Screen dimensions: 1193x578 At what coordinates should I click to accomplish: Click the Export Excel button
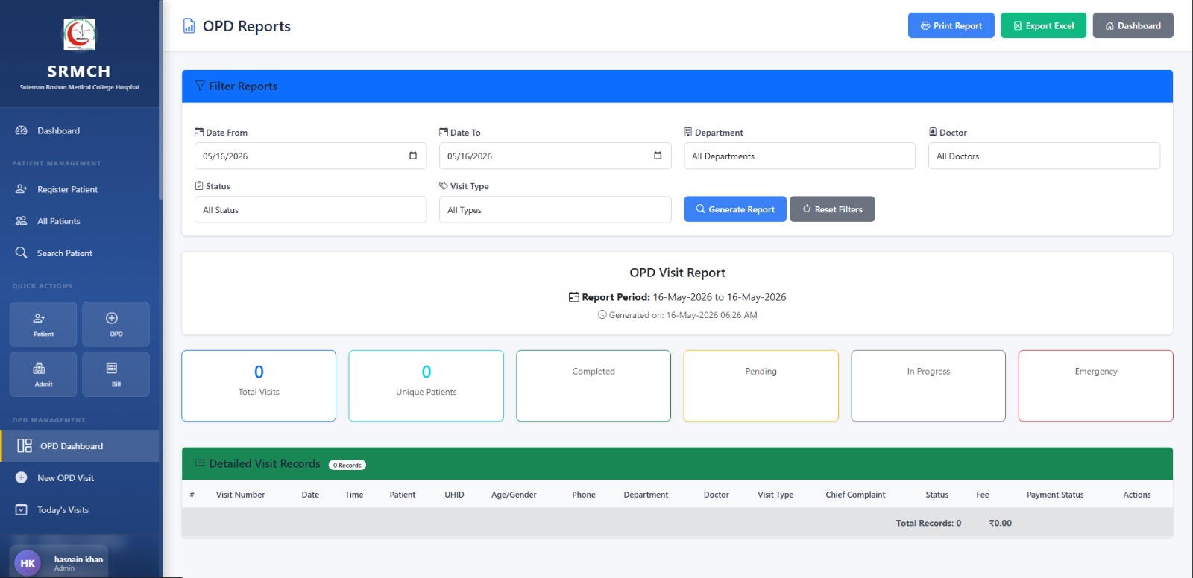tap(1043, 25)
